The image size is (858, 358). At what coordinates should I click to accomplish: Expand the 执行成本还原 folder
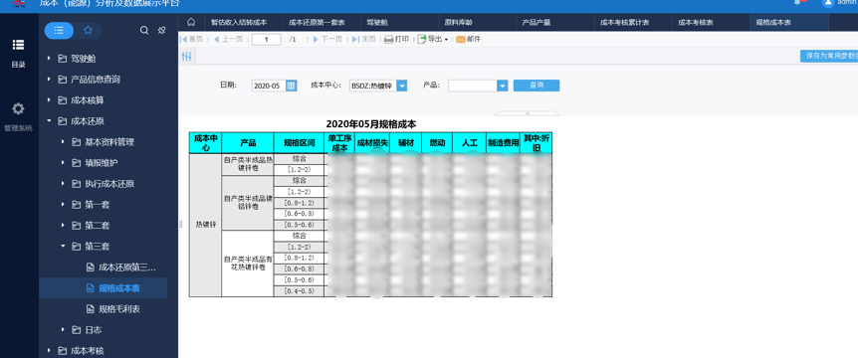[63, 184]
